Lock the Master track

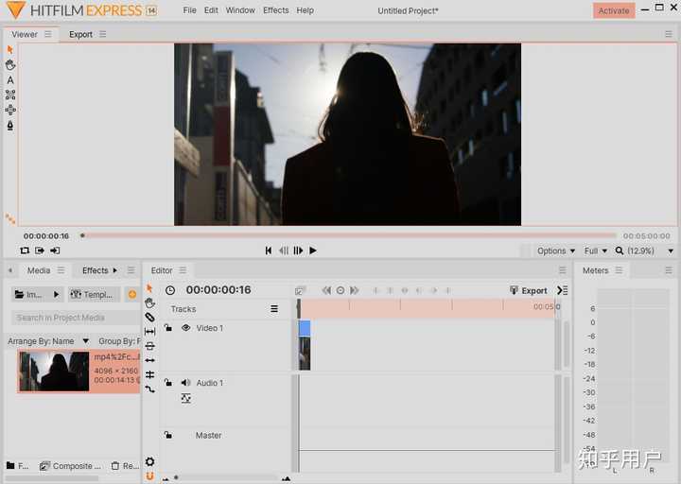(x=167, y=436)
